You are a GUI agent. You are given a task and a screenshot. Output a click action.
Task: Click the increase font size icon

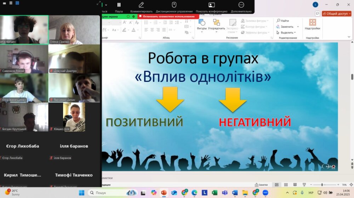pos(125,22)
